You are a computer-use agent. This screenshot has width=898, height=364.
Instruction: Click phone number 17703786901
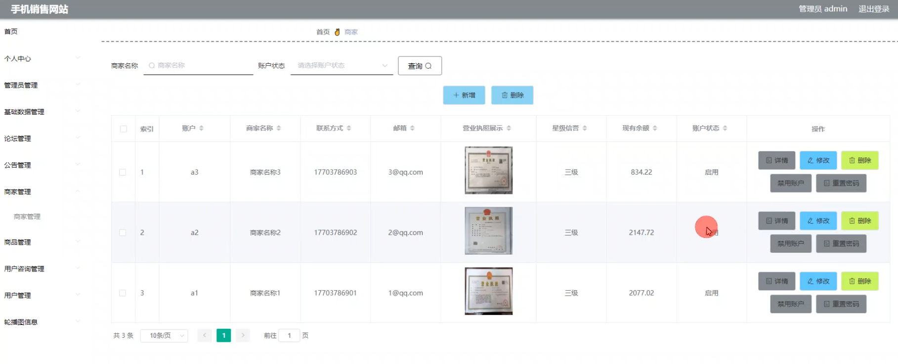coord(336,293)
